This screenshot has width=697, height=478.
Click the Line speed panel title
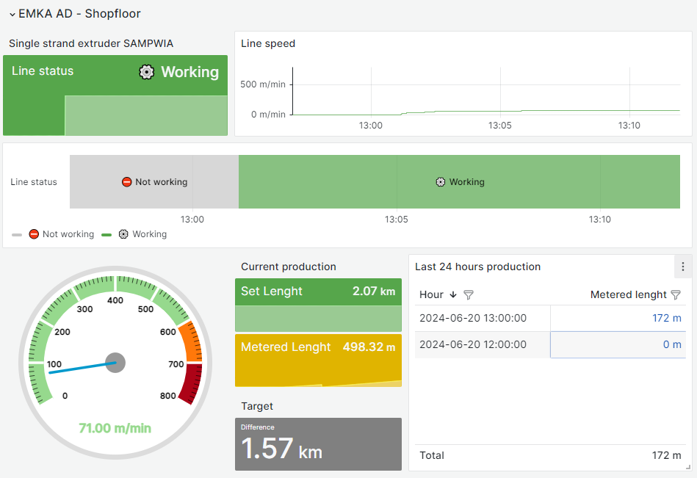(268, 43)
